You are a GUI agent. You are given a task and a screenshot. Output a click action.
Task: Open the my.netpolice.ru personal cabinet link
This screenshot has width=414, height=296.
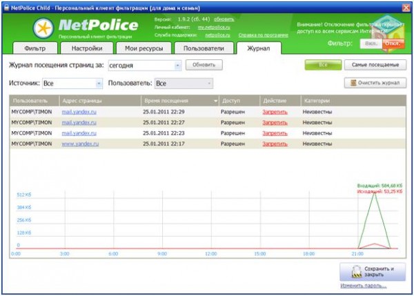pyautogui.click(x=214, y=27)
